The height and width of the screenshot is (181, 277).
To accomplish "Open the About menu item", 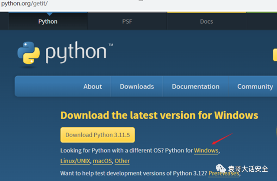I will (92, 87).
